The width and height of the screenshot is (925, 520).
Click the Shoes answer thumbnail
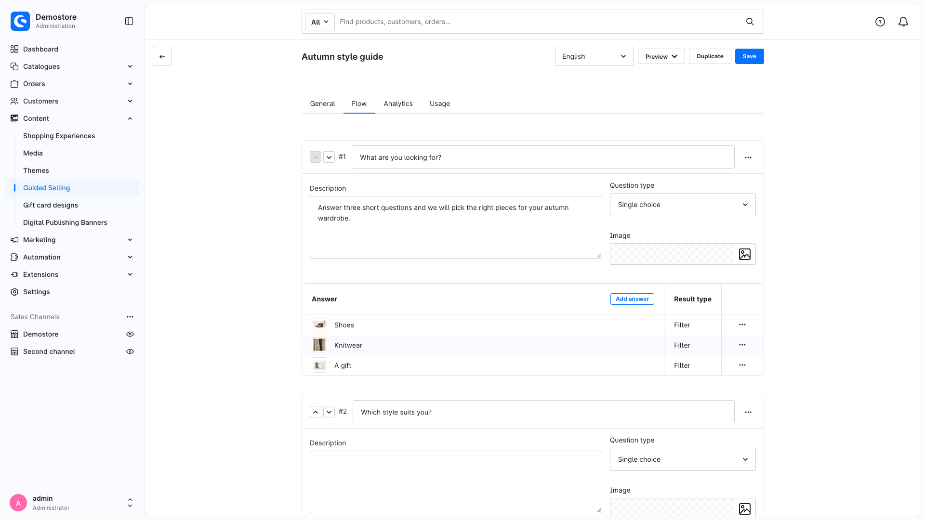point(319,325)
